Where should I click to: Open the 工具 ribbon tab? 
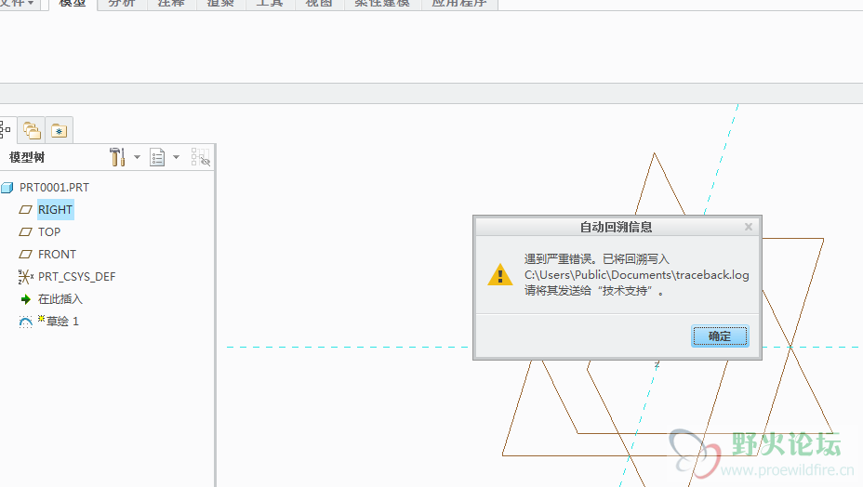(x=270, y=4)
